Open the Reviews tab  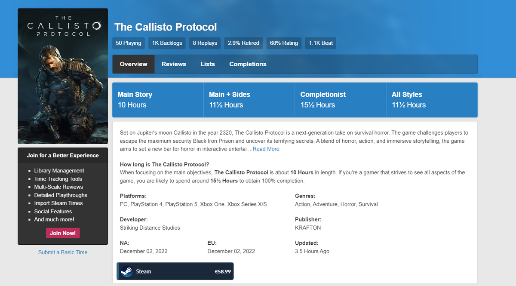[x=174, y=64]
